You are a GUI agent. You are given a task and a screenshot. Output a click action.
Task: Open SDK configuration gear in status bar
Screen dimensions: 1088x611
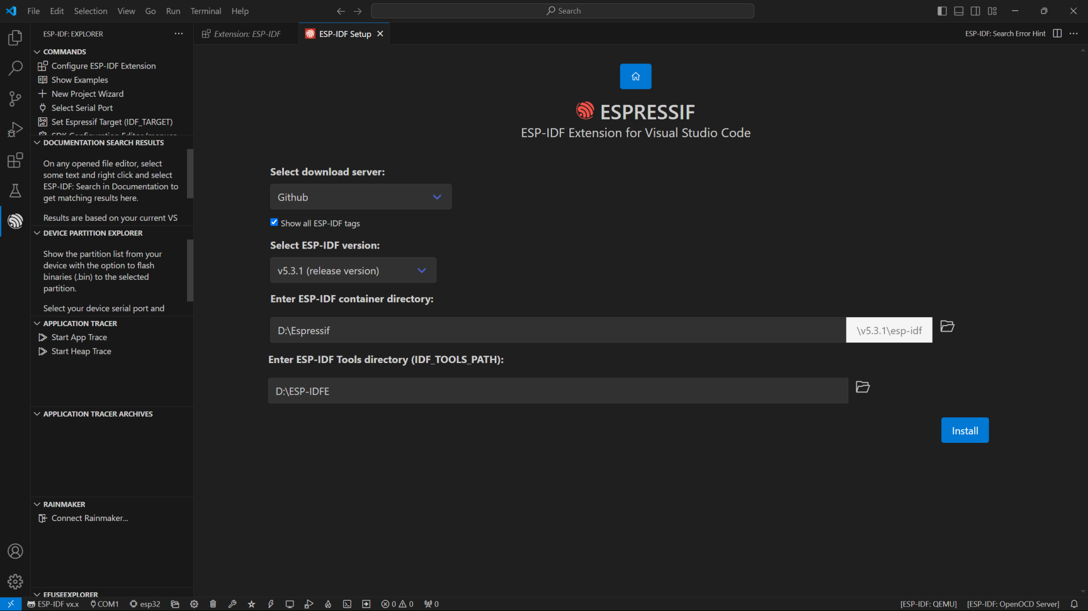[x=194, y=604]
